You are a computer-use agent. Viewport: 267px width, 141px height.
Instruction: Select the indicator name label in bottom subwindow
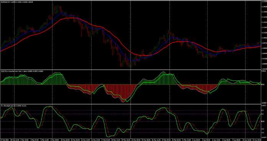(x=14, y=106)
